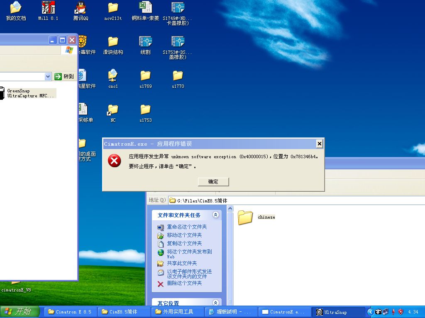Open the s1770 folder icon
Image resolution: width=425 pixels, height=318 pixels.
click(x=178, y=79)
